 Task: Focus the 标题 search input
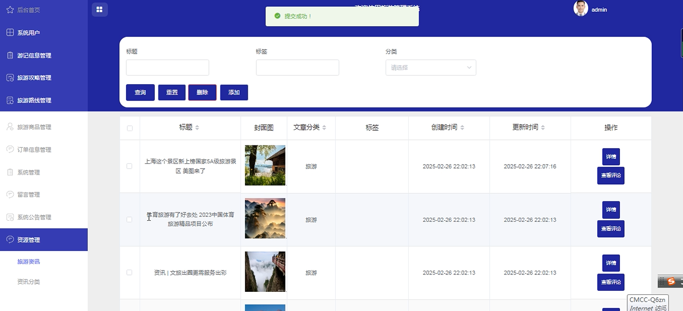click(168, 68)
